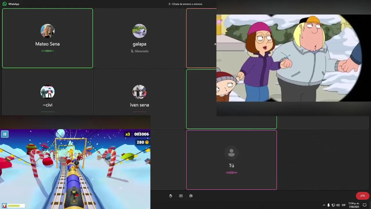Click the pink audio waveform under Tú
The width and height of the screenshot is (371, 209).
(x=231, y=173)
